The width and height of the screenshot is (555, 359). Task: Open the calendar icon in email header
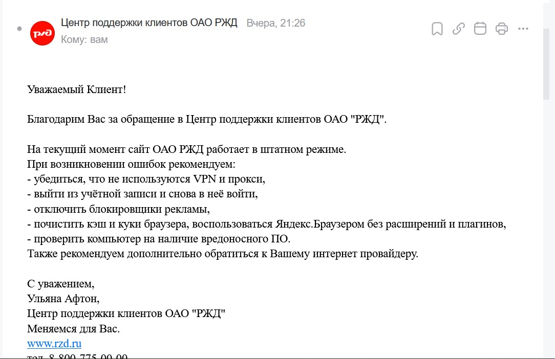click(480, 29)
